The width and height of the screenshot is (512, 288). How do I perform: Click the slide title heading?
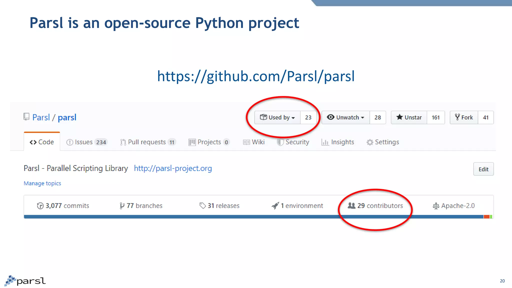tap(164, 23)
